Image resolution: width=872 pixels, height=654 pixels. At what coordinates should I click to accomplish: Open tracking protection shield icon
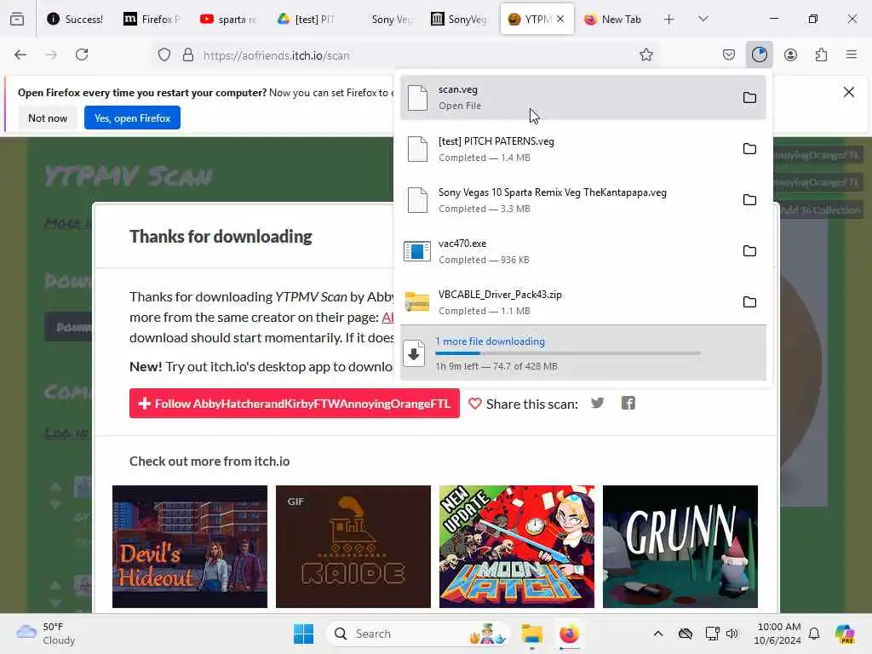pos(164,55)
